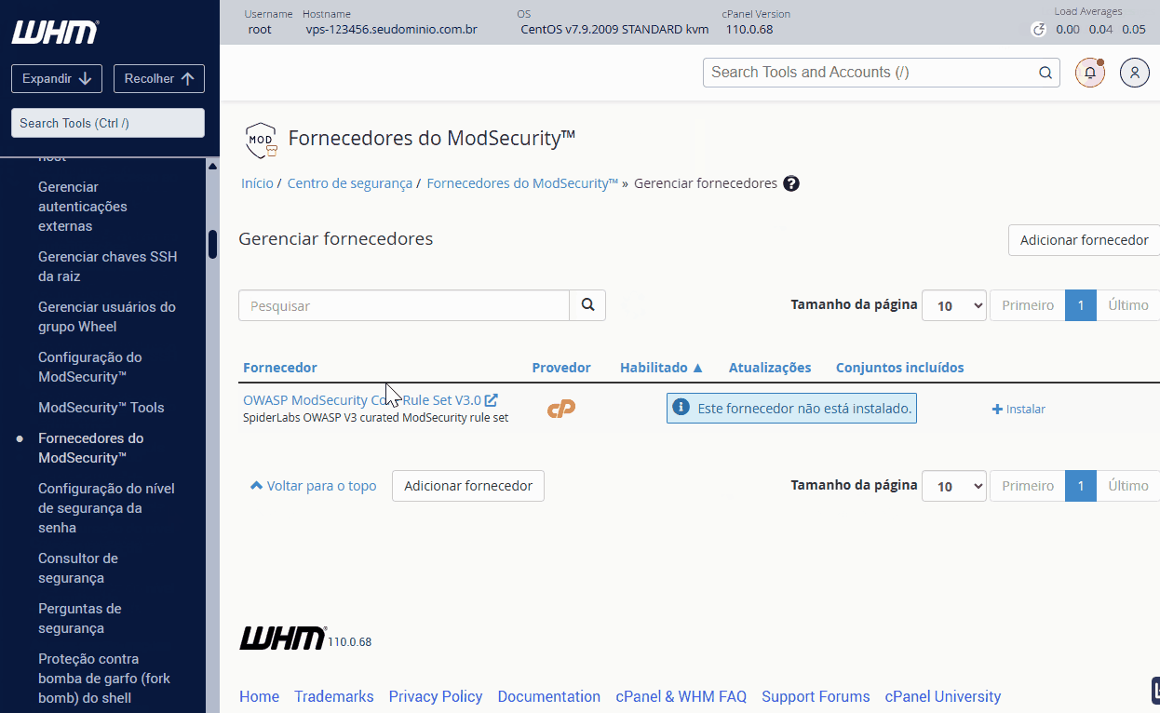This screenshot has width=1160, height=713.
Task: Click top page 1 pagination button
Action: (x=1081, y=305)
